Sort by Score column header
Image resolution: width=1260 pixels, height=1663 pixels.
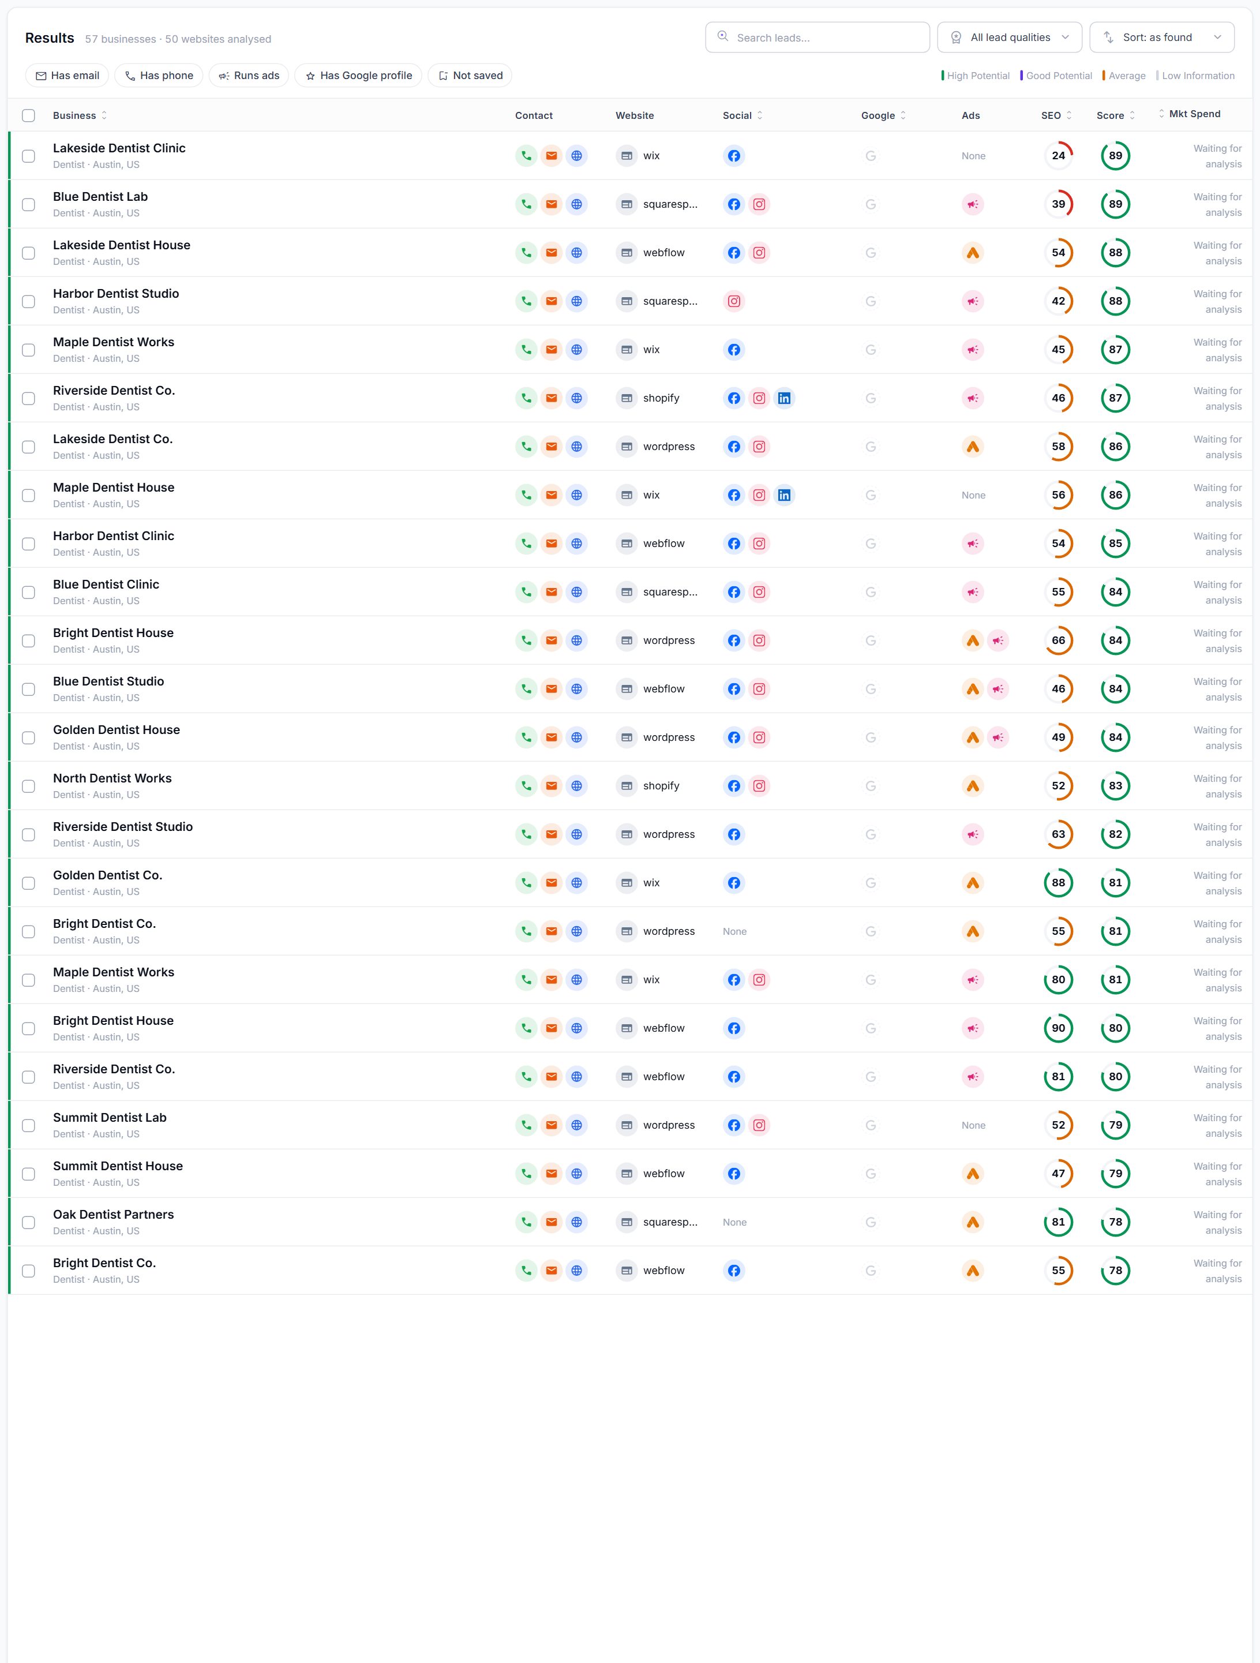[x=1116, y=116]
